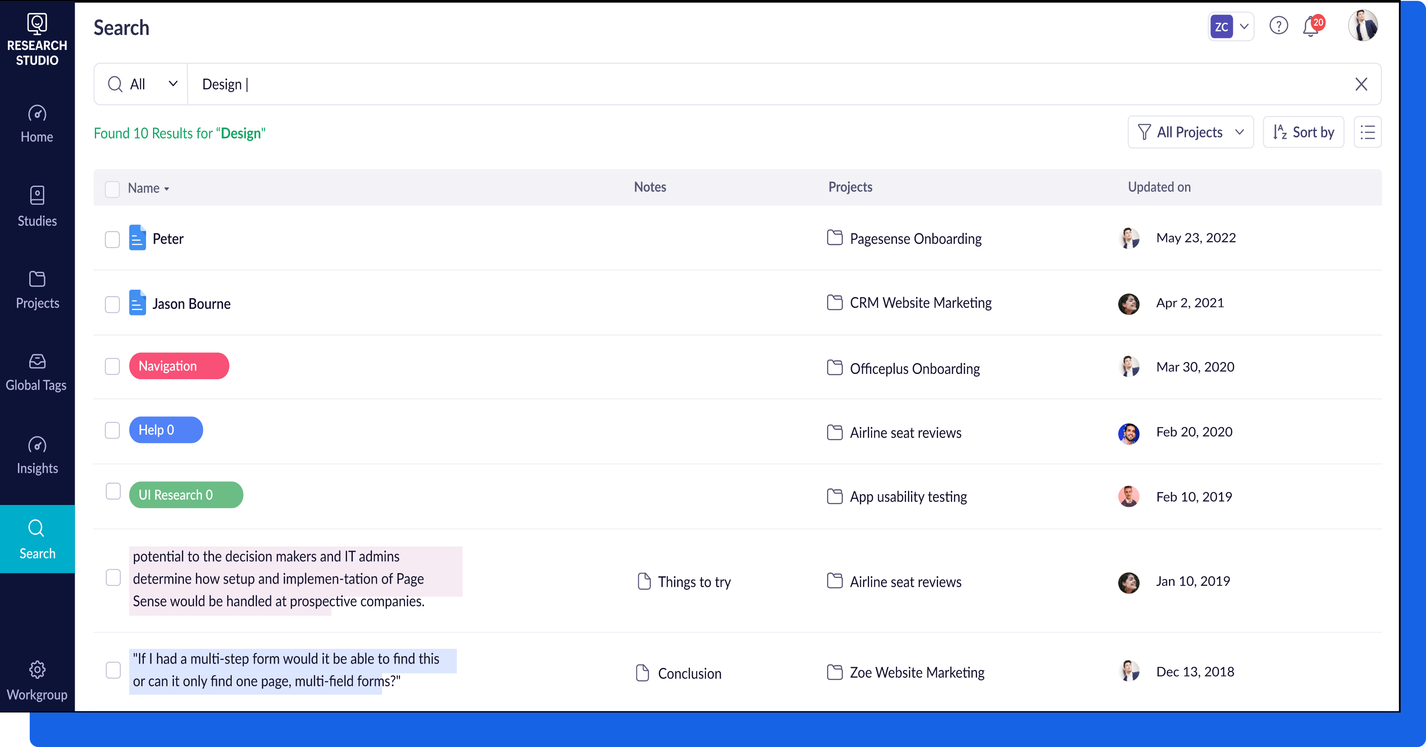Open the Home section in sidebar
This screenshot has height=747, width=1426.
coord(37,123)
